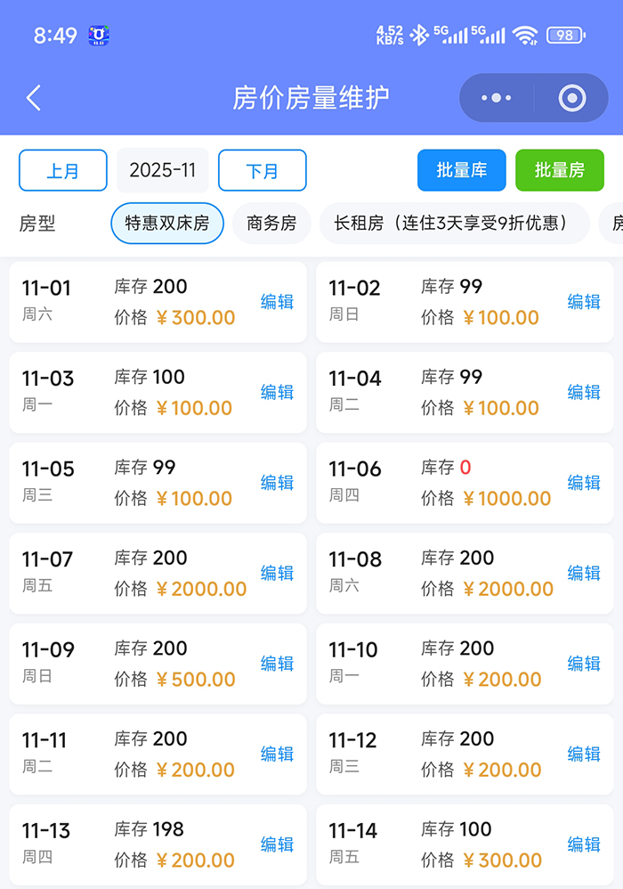Tap the green 批量房 batch room button
This screenshot has width=623, height=889.
click(x=560, y=169)
